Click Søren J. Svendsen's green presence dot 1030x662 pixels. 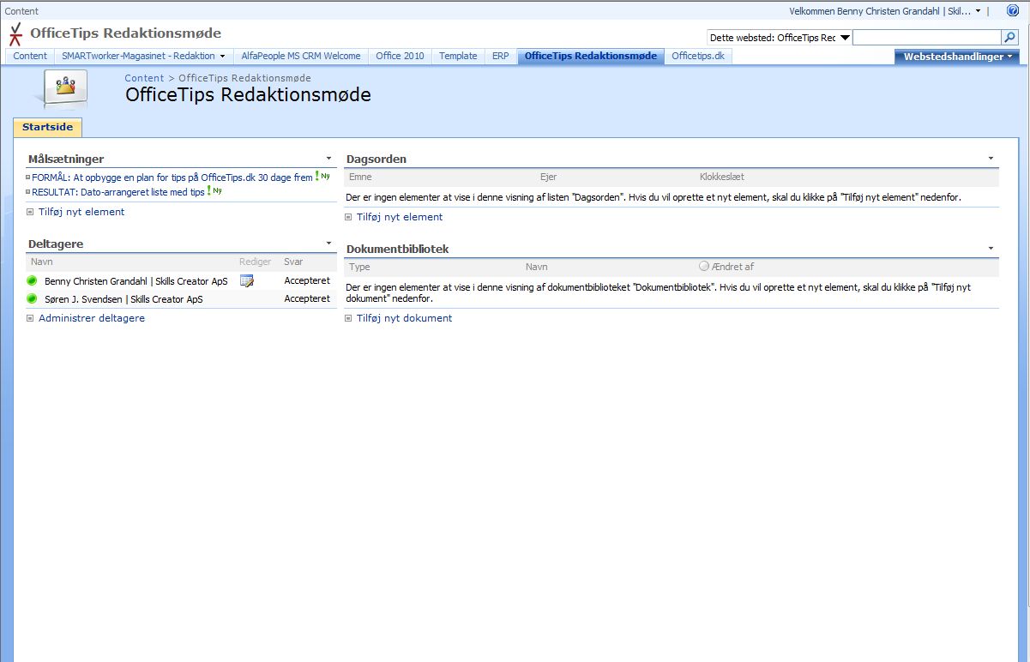pos(33,299)
